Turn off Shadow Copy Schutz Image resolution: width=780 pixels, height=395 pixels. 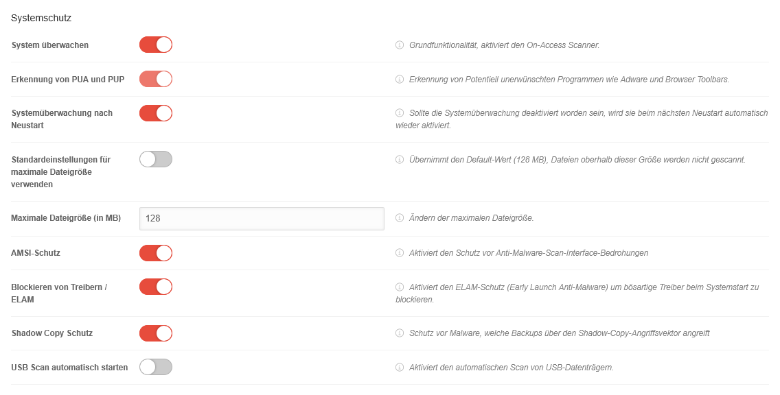[155, 333]
